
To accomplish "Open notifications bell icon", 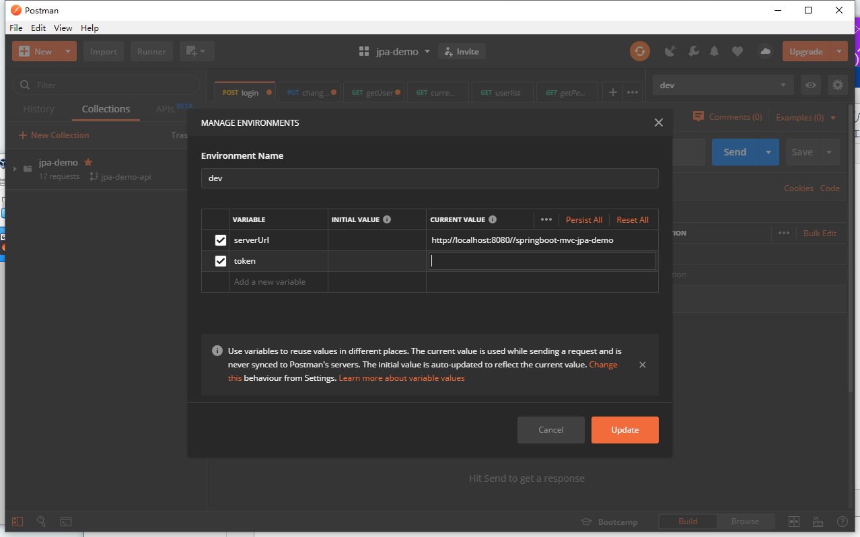I will click(715, 51).
